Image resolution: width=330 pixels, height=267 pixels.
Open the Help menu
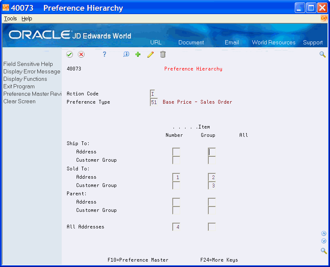[x=27, y=19]
